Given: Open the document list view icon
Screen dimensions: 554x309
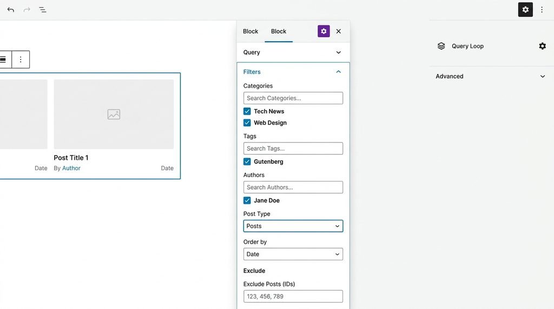Looking at the screenshot, I should tap(42, 10).
